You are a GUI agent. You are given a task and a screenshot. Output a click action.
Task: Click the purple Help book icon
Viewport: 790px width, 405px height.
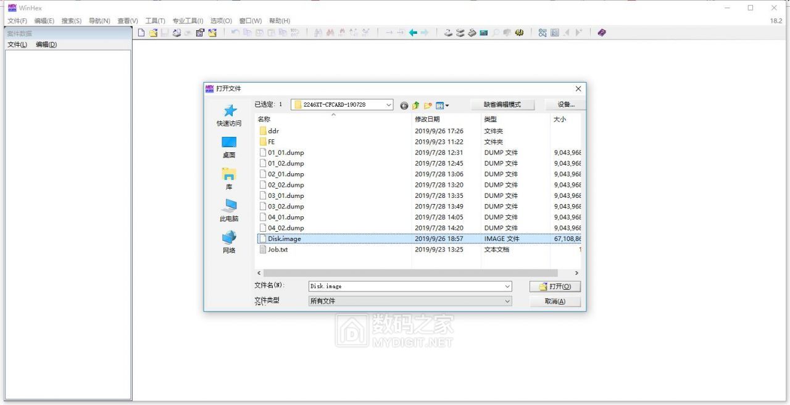[602, 33]
